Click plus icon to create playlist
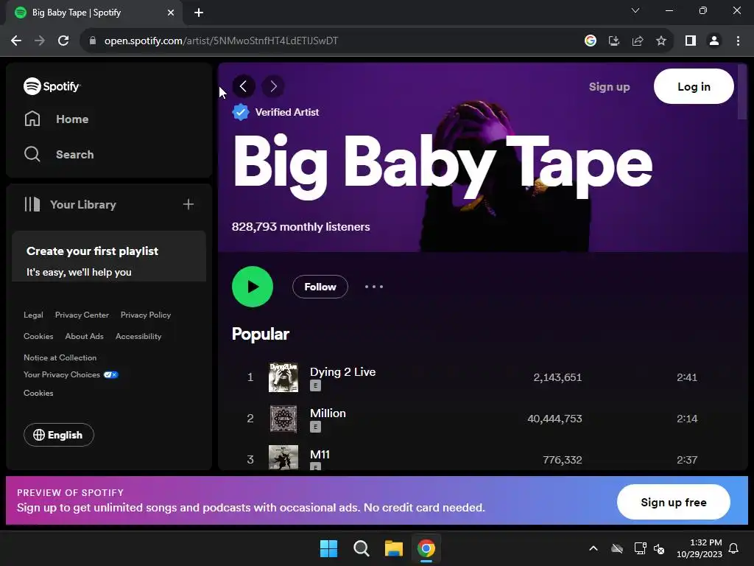Screen dimensions: 754x566 coord(188,205)
